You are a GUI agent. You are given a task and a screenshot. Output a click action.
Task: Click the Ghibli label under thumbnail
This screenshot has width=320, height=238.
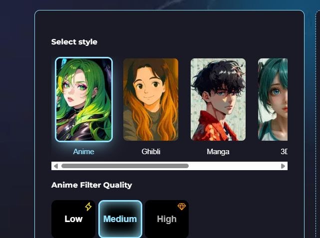(x=151, y=152)
